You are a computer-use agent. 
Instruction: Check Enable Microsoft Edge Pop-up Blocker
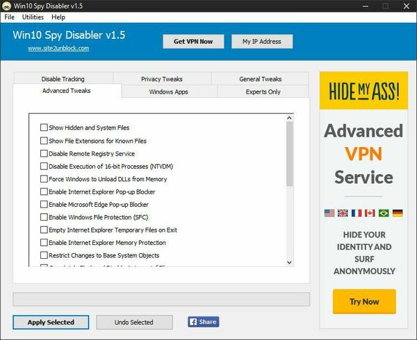point(44,205)
